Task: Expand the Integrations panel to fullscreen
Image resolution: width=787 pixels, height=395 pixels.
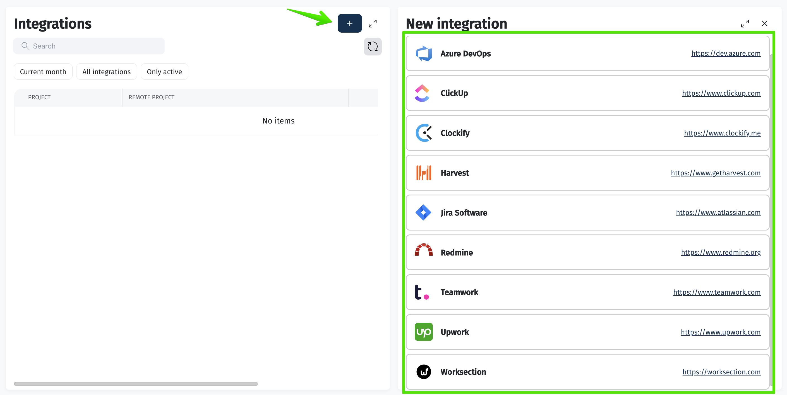Action: click(x=372, y=23)
